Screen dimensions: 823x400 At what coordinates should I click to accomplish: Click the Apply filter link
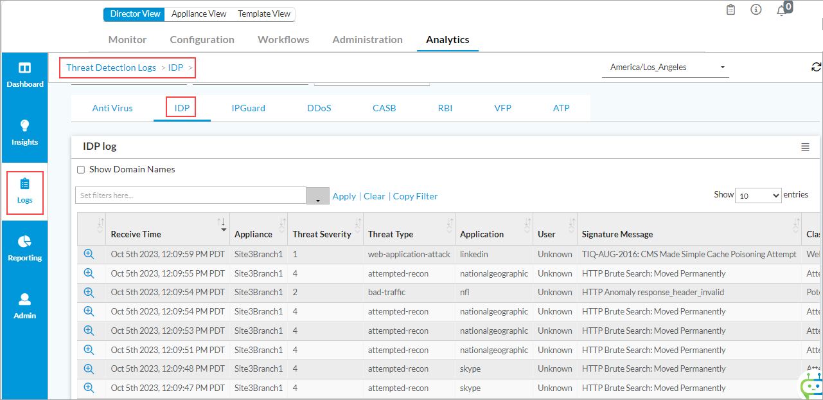coord(344,196)
